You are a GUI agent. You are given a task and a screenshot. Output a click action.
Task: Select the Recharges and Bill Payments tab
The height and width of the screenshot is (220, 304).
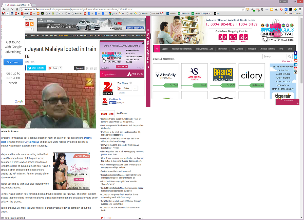point(182,49)
